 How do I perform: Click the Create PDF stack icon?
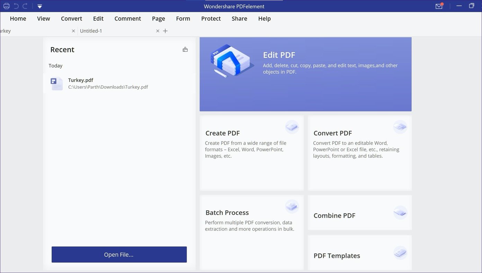pyautogui.click(x=292, y=127)
